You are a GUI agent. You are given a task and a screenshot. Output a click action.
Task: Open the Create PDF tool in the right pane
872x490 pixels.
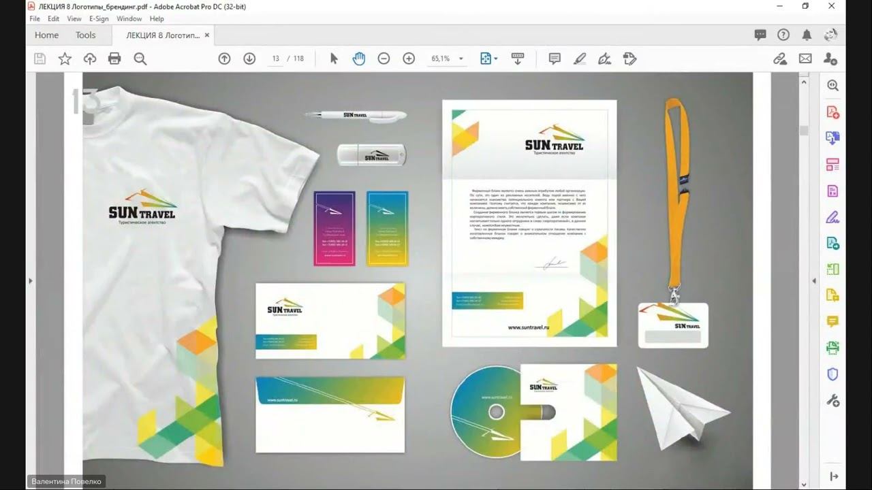tap(832, 112)
